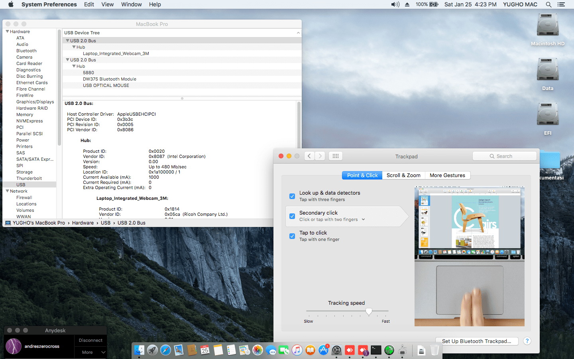Viewport: 574px width, 359px height.
Task: Open Photos from the Dock
Action: pyautogui.click(x=258, y=350)
